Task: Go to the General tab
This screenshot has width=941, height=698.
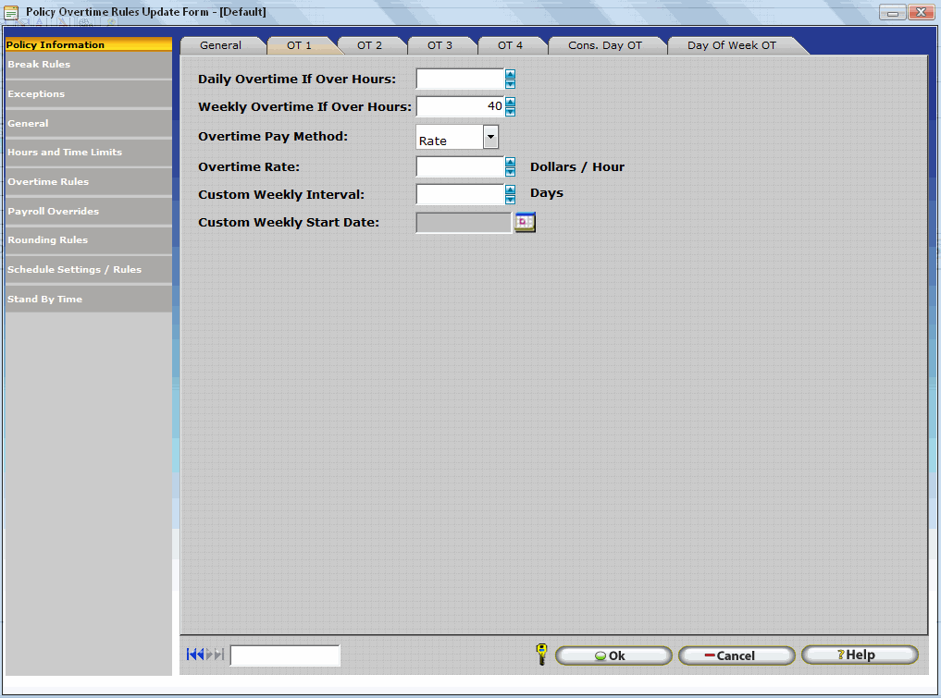Action: pos(220,45)
